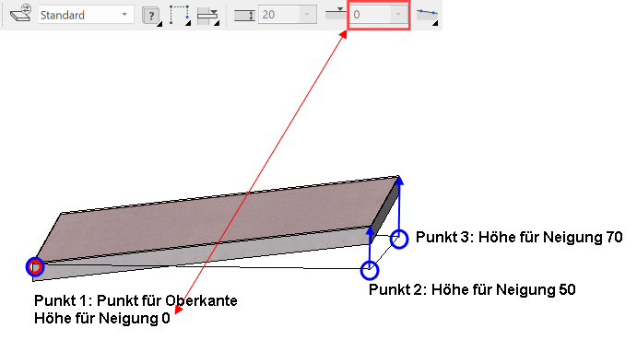Click the slab properties transfer icon
The image size is (637, 340).
[x=21, y=14]
